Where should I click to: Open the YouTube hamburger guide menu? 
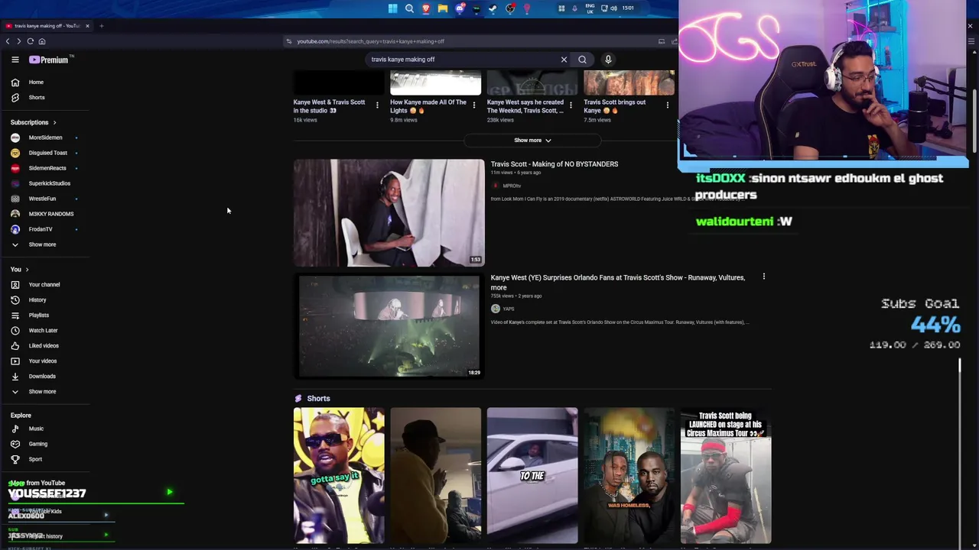point(15,60)
